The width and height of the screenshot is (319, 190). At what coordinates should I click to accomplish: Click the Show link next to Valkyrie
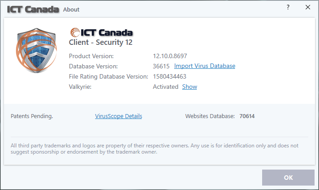189,87
